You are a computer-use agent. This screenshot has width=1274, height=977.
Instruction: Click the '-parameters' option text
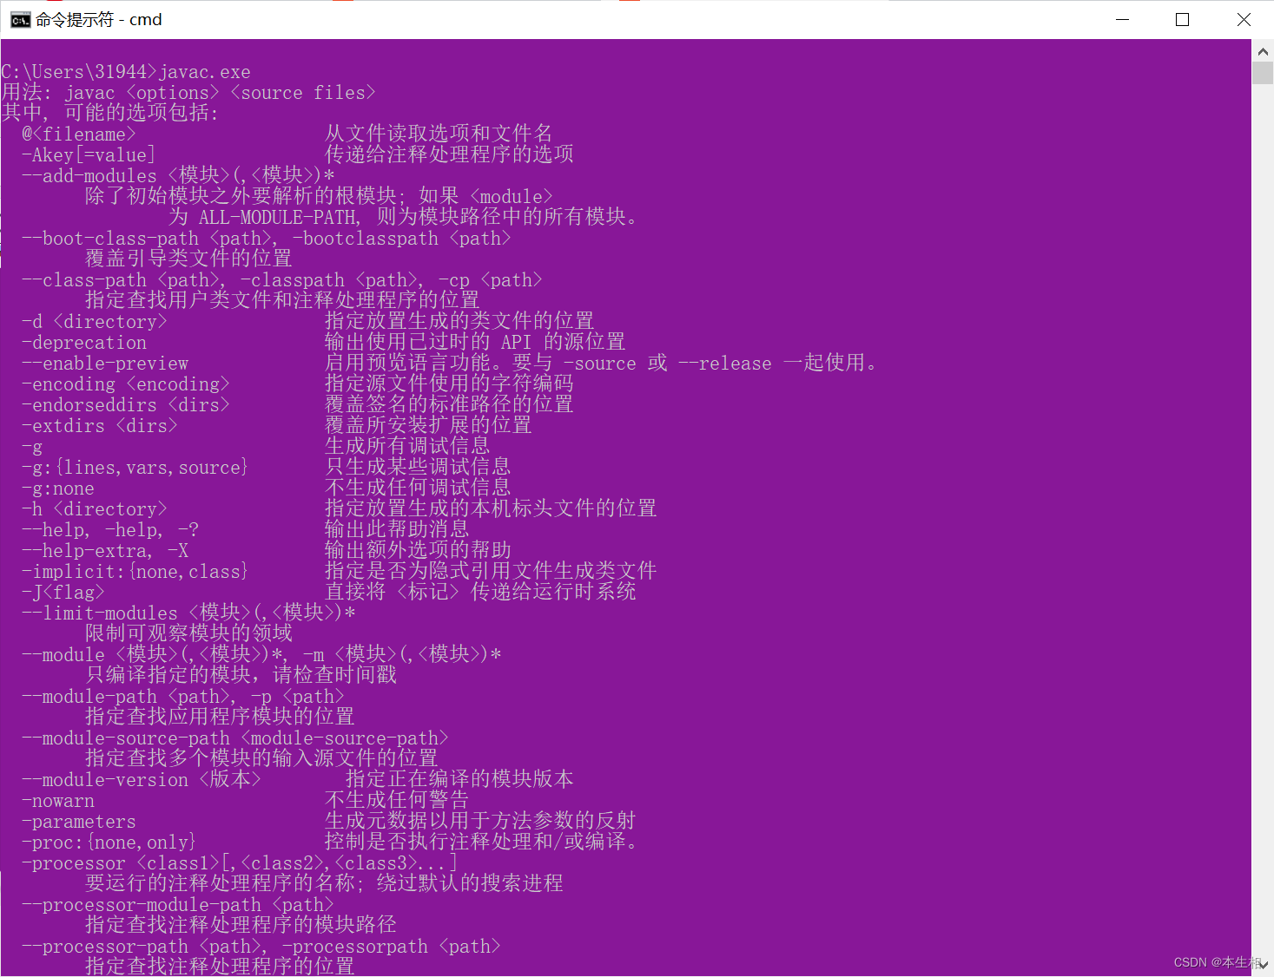79,822
